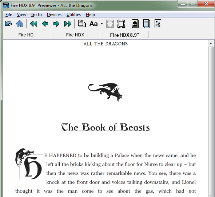
Task: Click the blue Home icon
Action: (x=20, y=24)
